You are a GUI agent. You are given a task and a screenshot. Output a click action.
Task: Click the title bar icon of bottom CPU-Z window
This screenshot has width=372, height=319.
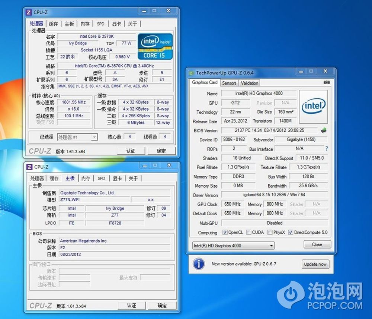[29, 167]
